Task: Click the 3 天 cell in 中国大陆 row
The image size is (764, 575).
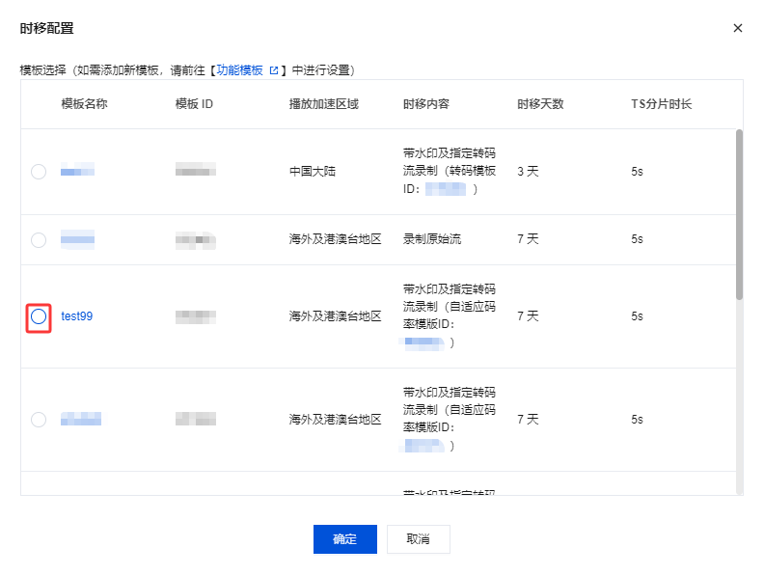Action: pyautogui.click(x=528, y=172)
